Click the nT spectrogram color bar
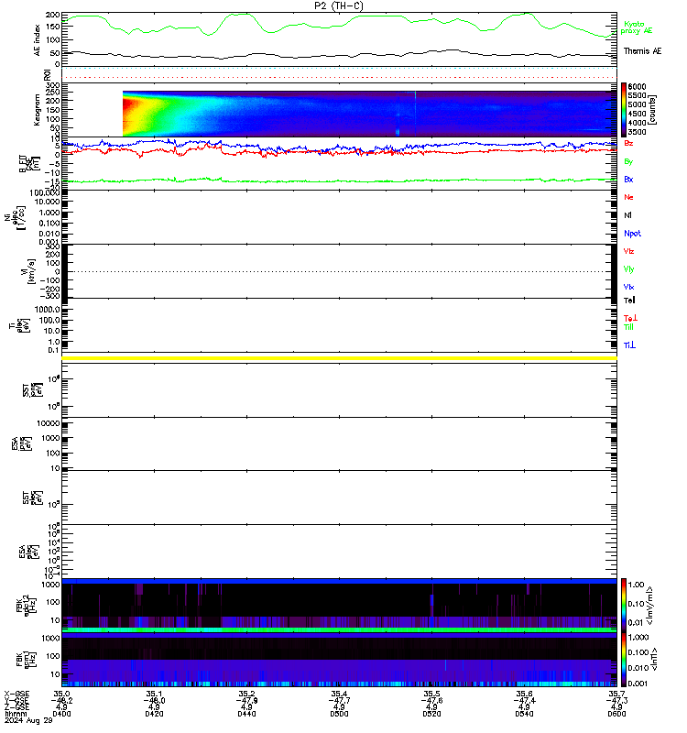Viewport: 687px width, 733px height. (624, 660)
